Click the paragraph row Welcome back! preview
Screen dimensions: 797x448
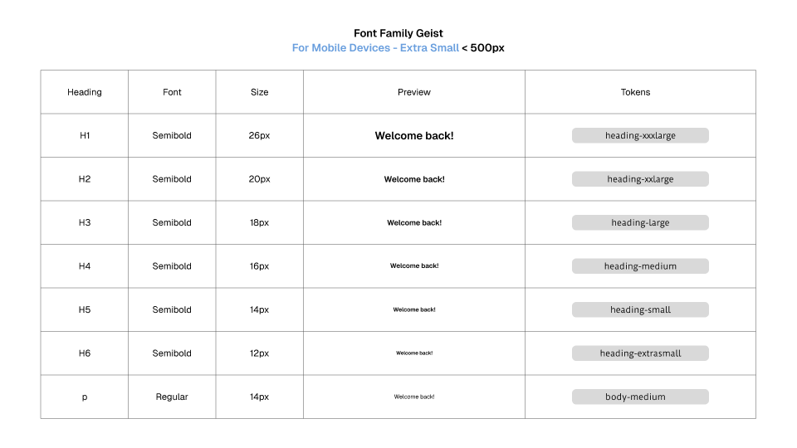pyautogui.click(x=414, y=397)
